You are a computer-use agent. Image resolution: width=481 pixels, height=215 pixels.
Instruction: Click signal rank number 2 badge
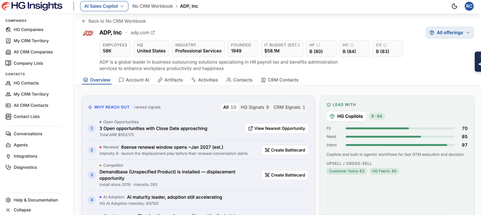pos(92,150)
